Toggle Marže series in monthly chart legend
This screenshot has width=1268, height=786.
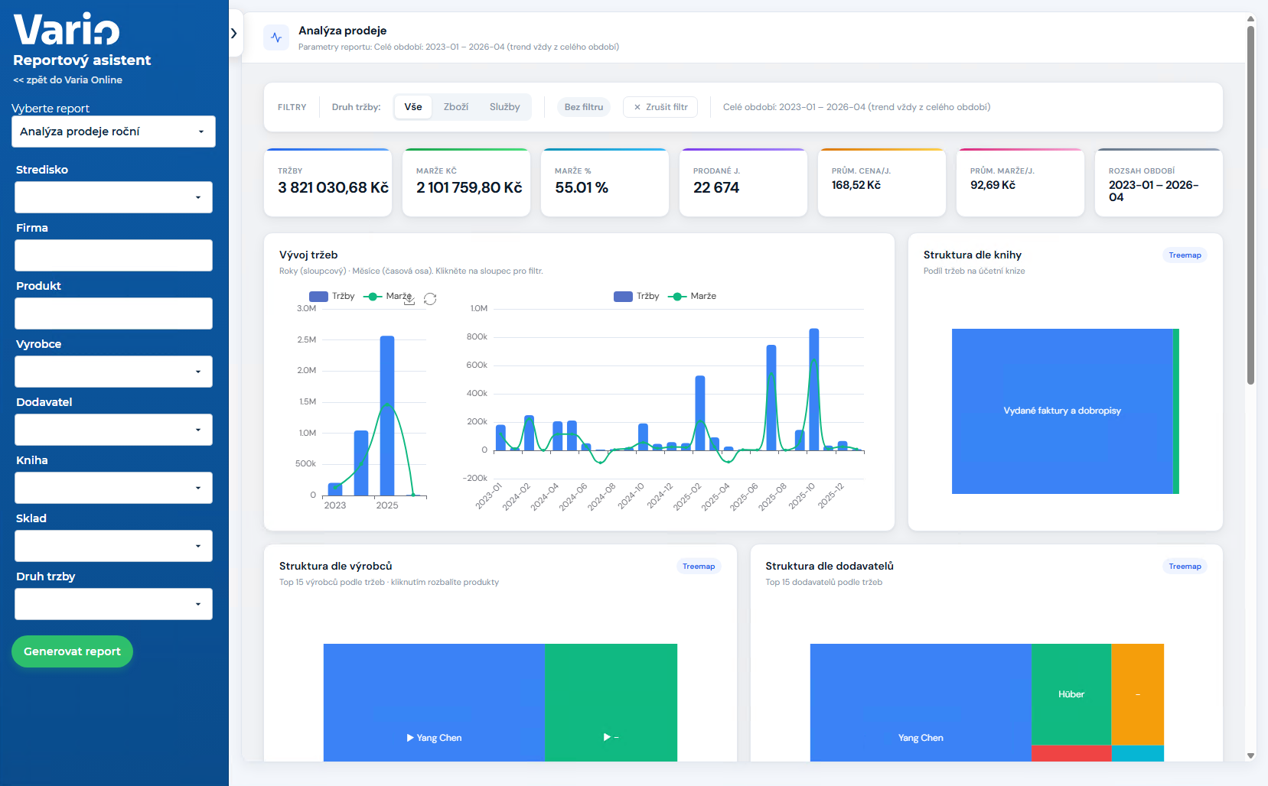pos(692,297)
